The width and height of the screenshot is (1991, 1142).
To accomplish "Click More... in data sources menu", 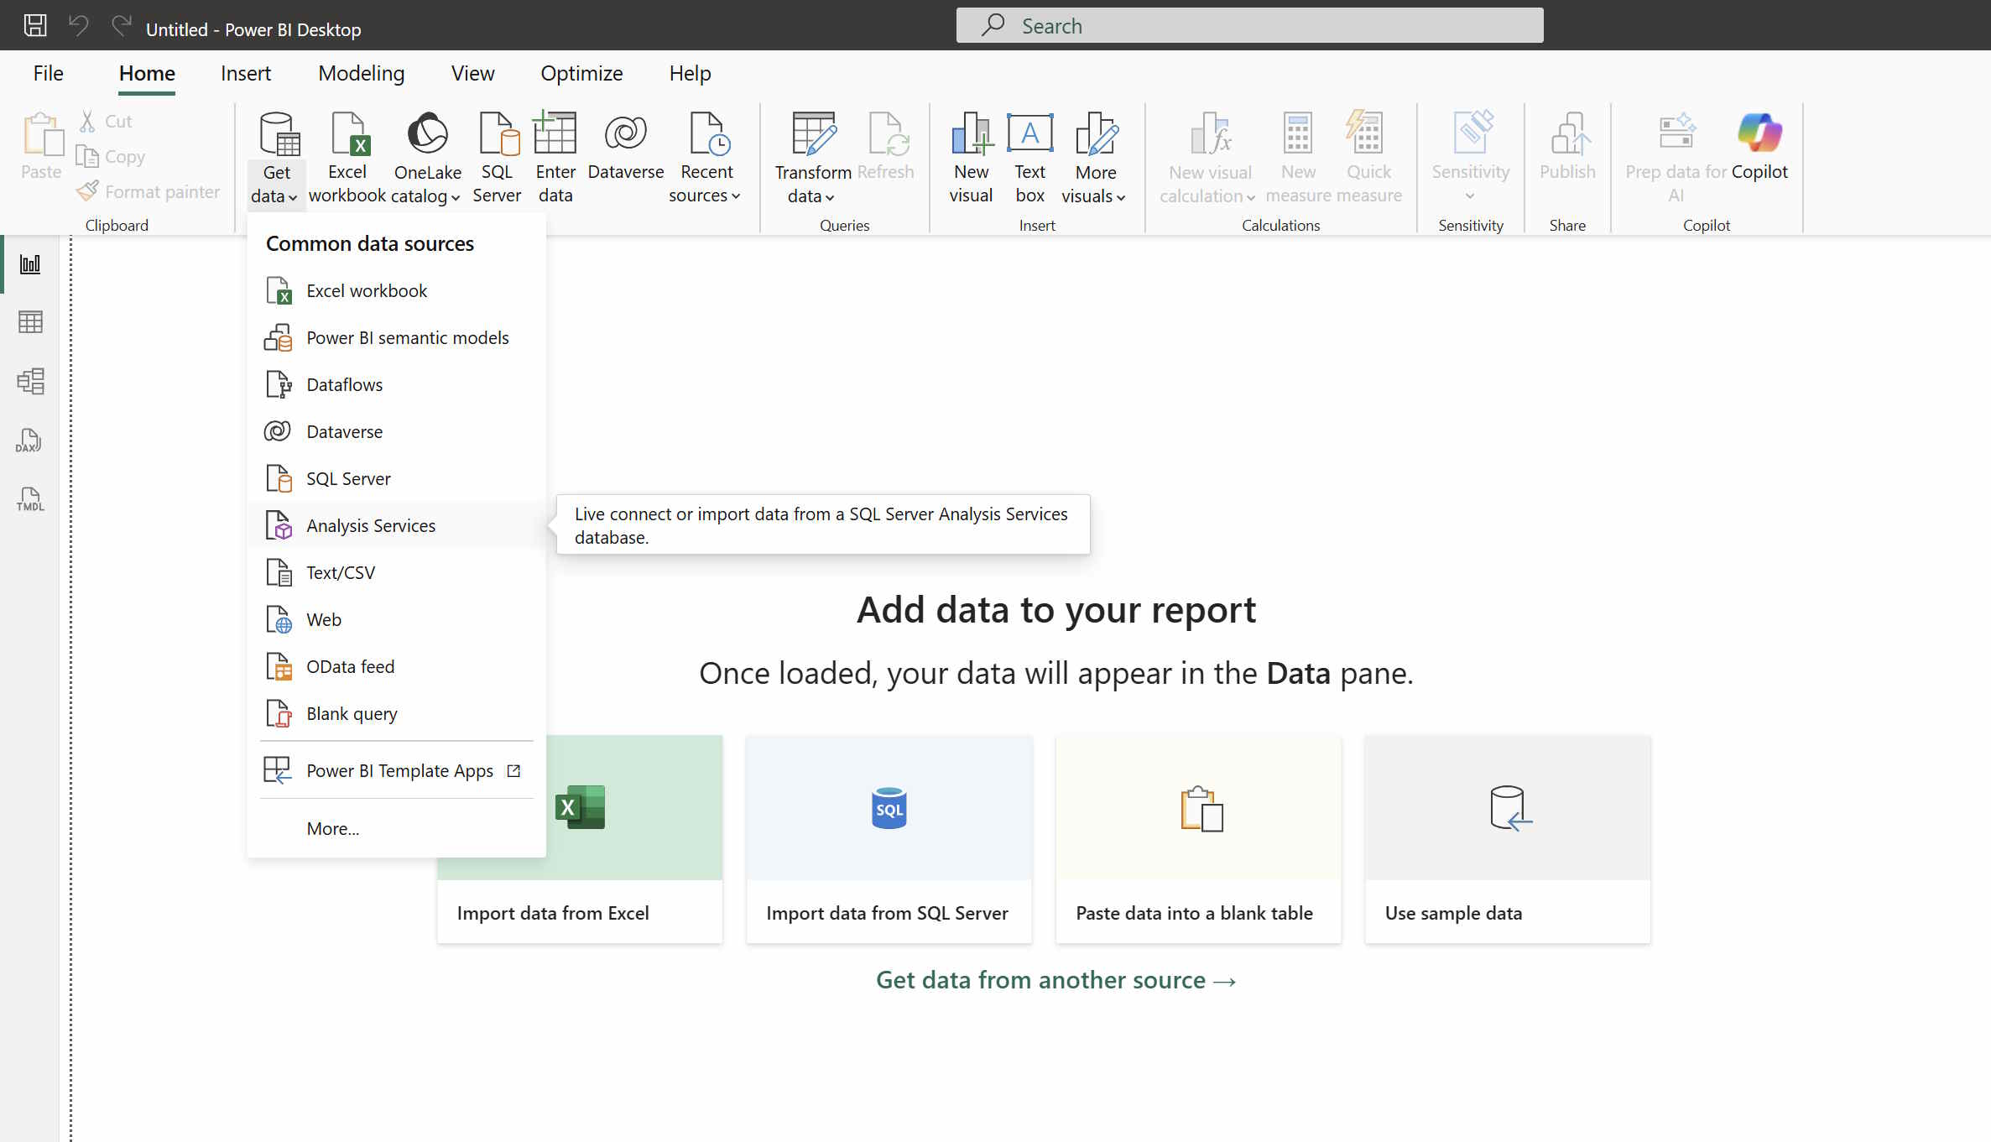I will (396, 829).
